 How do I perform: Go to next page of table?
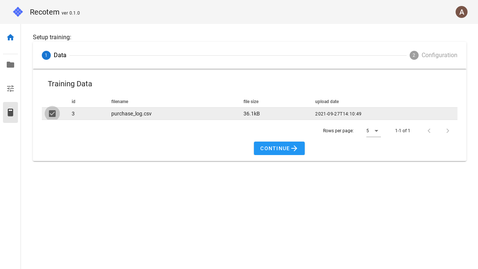tap(448, 131)
